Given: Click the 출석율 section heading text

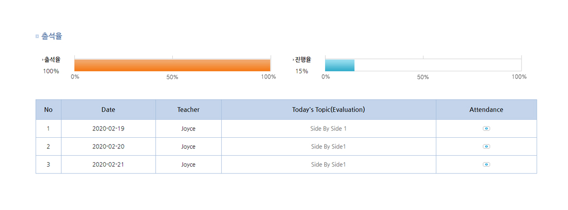Looking at the screenshot, I should [x=52, y=36].
